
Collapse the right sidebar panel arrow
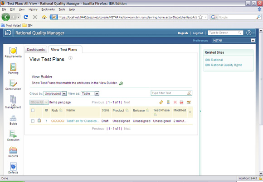200,111
